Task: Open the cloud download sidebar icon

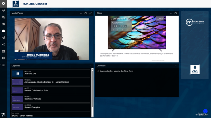Action: [4, 31]
